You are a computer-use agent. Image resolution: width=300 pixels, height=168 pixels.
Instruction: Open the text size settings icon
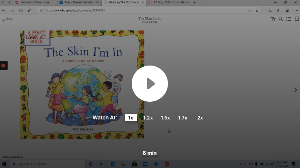pyautogui.click(x=273, y=19)
